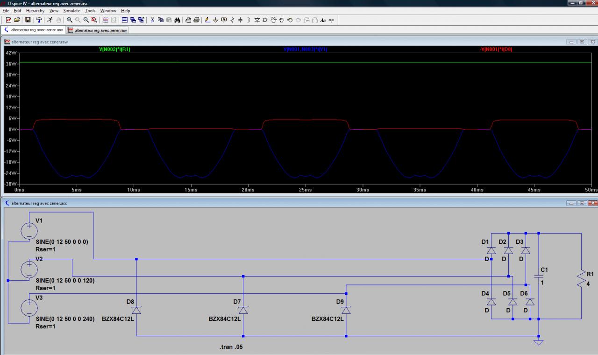Maximize the waveform plot pane
598x355 pixels.
(x=582, y=42)
